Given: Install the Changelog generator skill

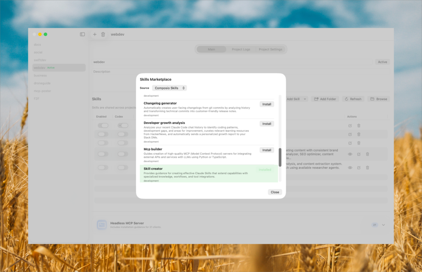Looking at the screenshot, I should tap(267, 104).
